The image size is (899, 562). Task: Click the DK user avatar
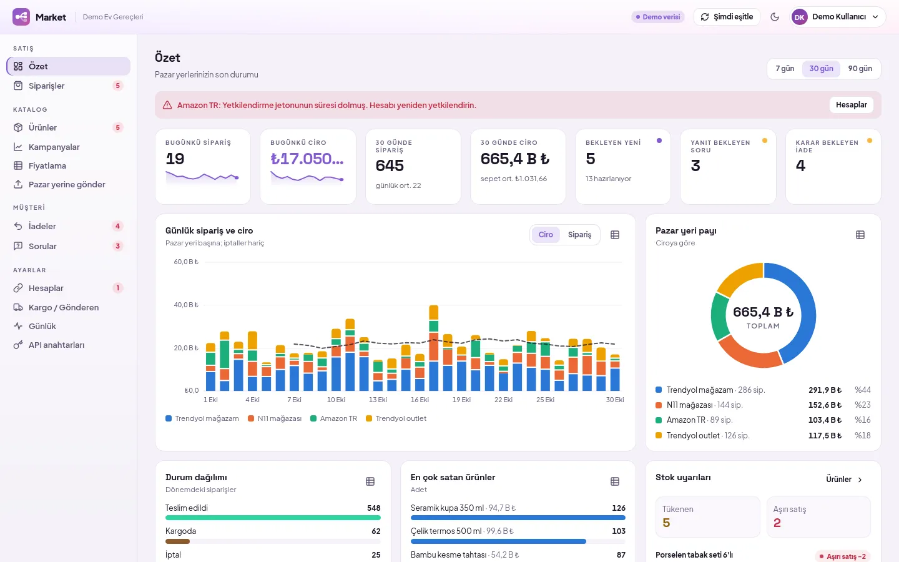pos(799,17)
